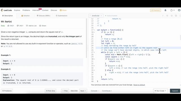Fold the if block at line 33
Viewport: 181px width, 101px height.
(94, 66)
